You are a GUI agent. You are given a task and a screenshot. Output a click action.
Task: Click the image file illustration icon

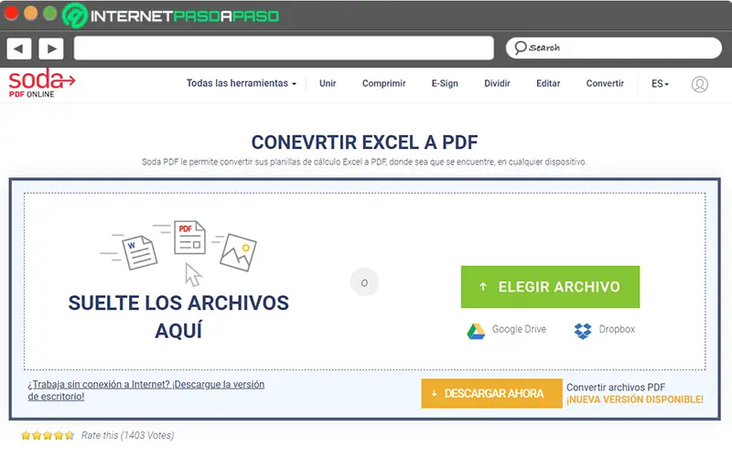coord(238,252)
